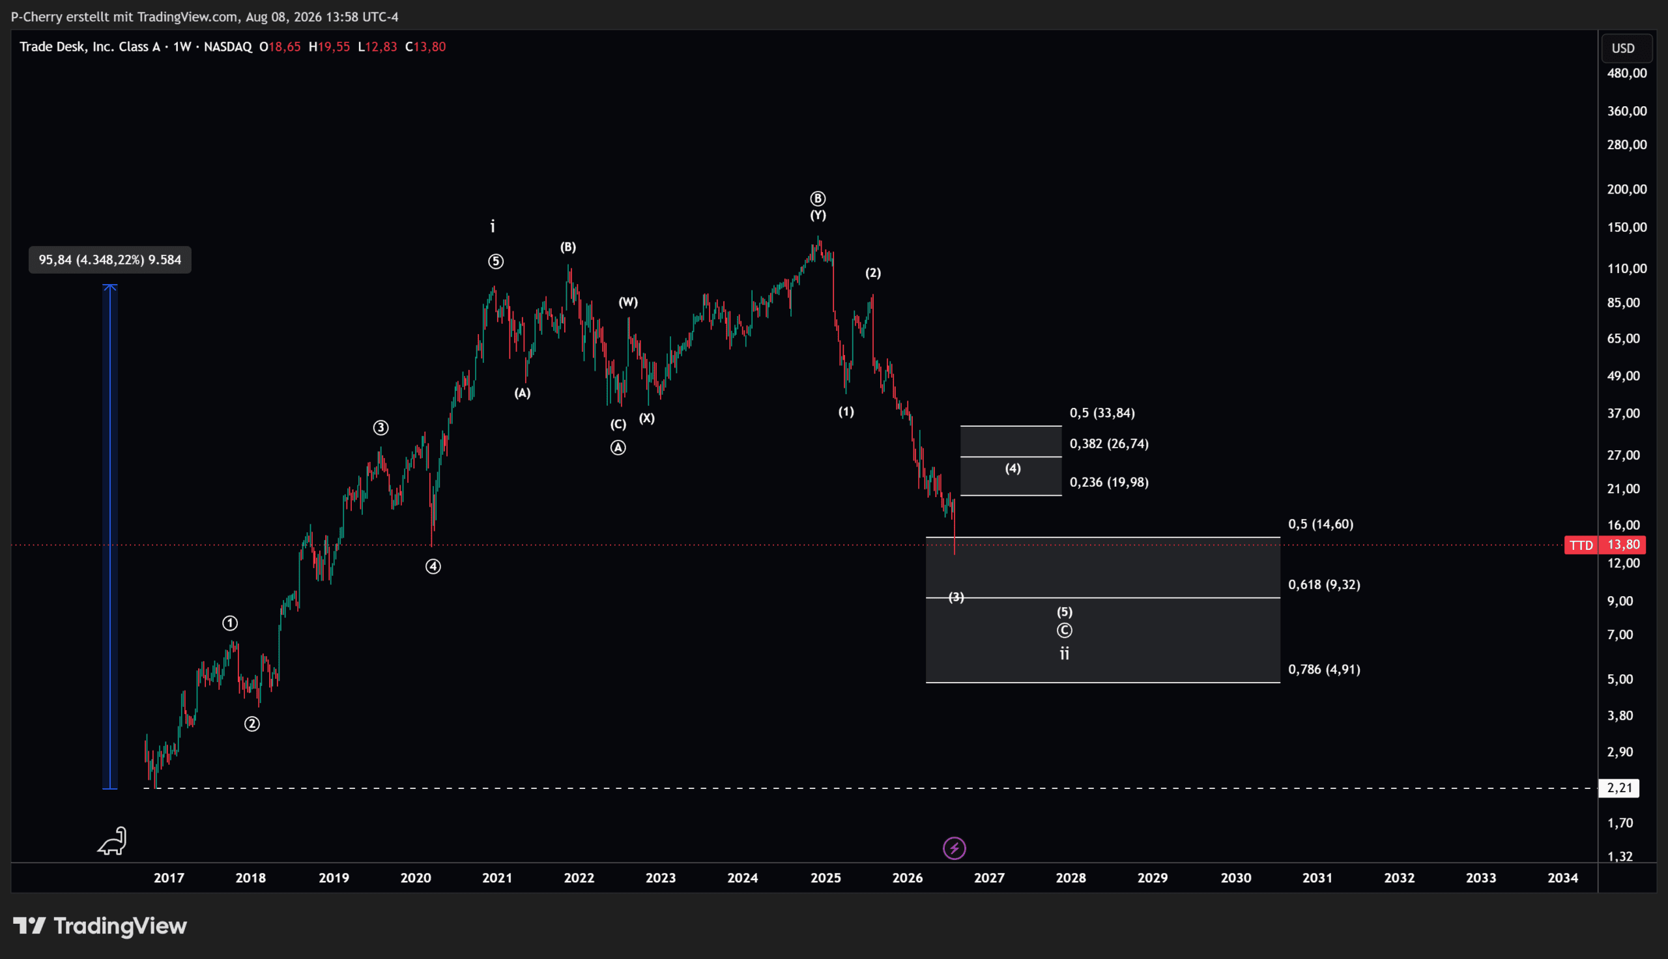Select the circled 1 wave label

[230, 623]
